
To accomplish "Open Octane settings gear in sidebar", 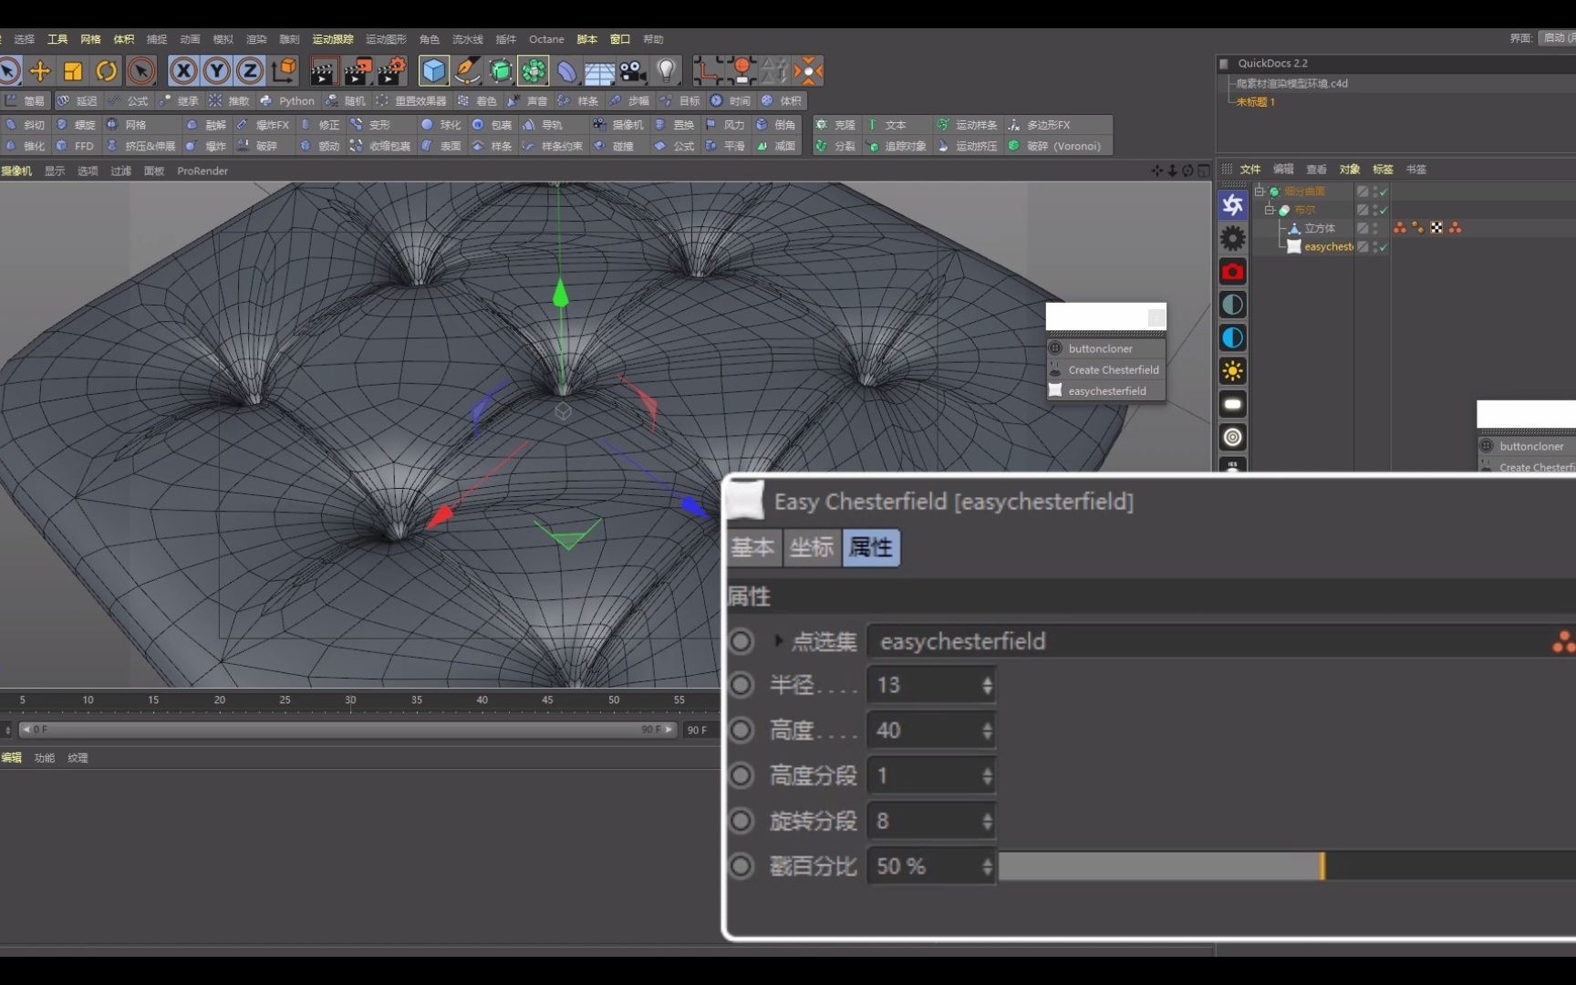I will pyautogui.click(x=1233, y=238).
